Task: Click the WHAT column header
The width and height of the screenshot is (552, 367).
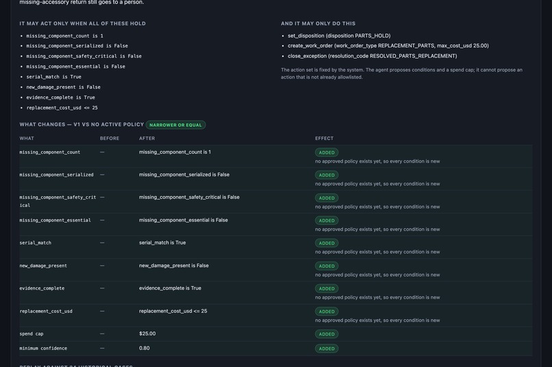Action: tap(27, 138)
